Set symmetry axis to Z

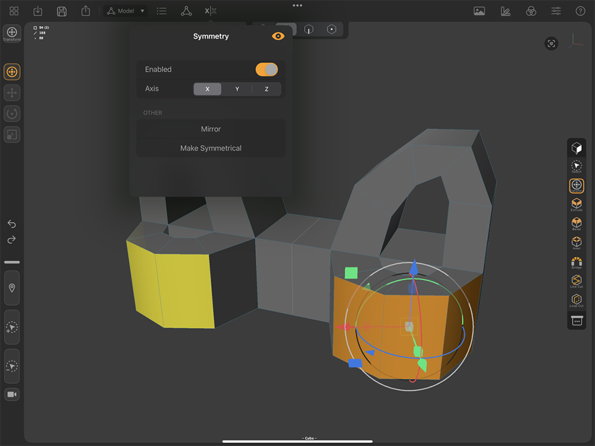(267, 89)
